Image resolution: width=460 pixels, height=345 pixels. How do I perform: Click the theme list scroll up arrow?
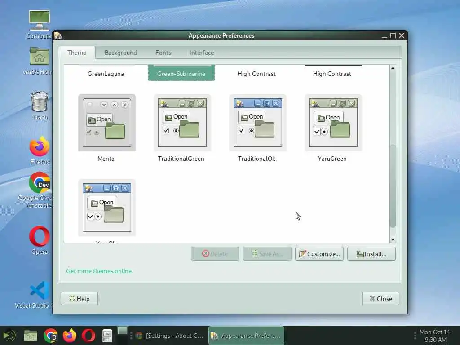[x=393, y=68]
